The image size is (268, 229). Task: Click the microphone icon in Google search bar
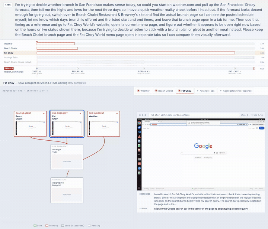point(214,153)
